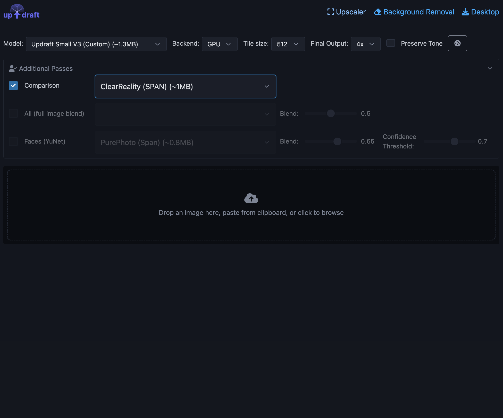Image resolution: width=503 pixels, height=418 pixels.
Task: Click the Tile size: label
Action: pos(256,43)
